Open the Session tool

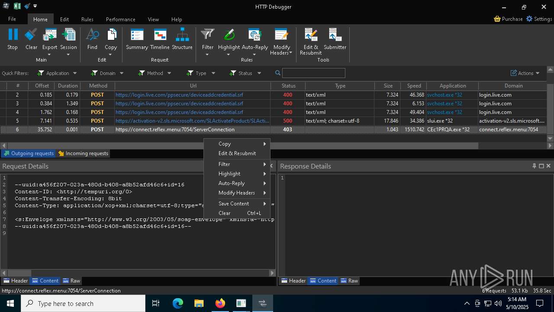[x=68, y=35]
